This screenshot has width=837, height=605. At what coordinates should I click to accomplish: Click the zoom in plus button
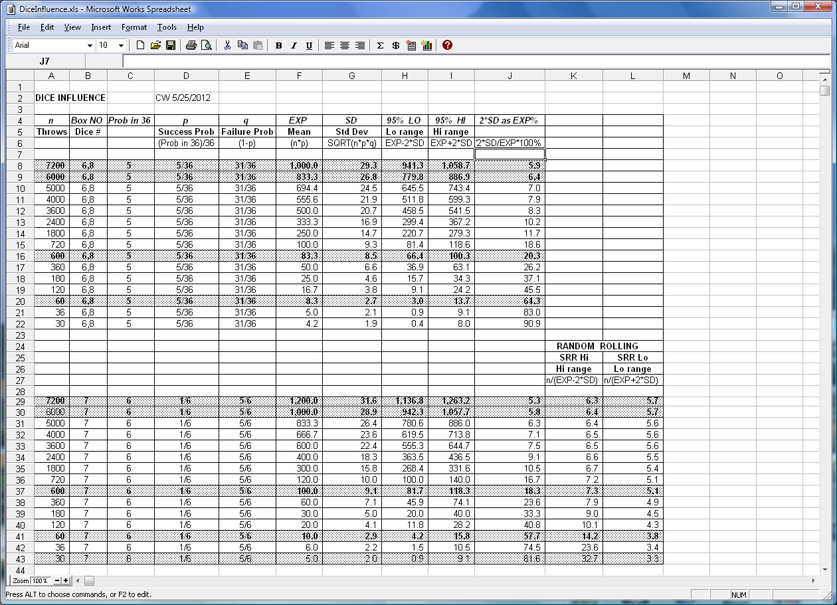click(x=66, y=581)
